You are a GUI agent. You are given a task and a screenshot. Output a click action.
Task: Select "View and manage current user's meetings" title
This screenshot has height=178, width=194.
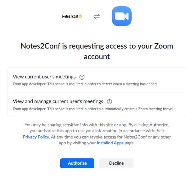[x=58, y=101]
